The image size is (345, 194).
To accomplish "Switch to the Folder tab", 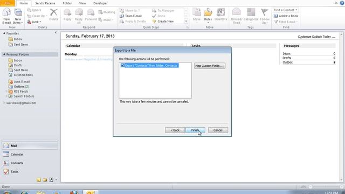I will click(67, 3).
